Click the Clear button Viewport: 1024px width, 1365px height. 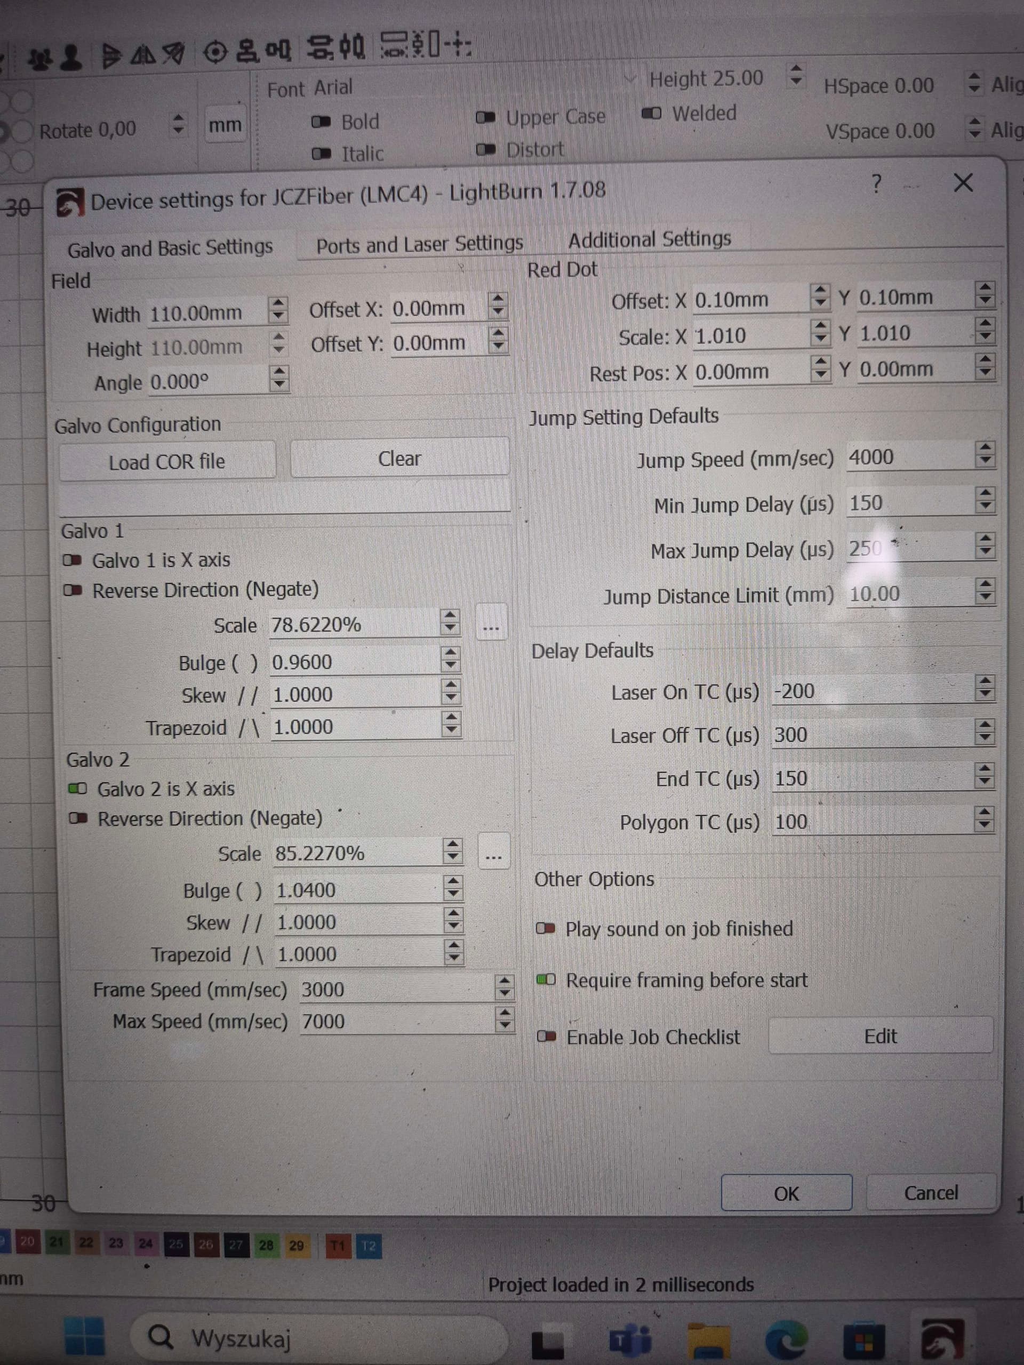click(x=399, y=459)
